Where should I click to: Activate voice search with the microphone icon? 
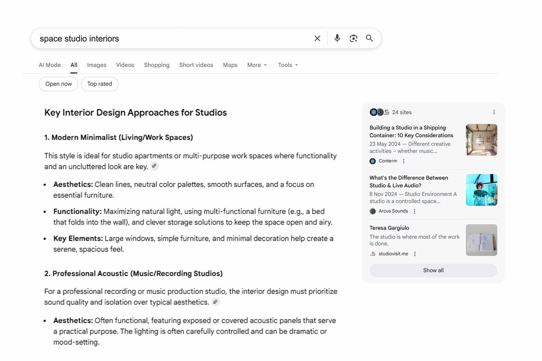(x=337, y=38)
